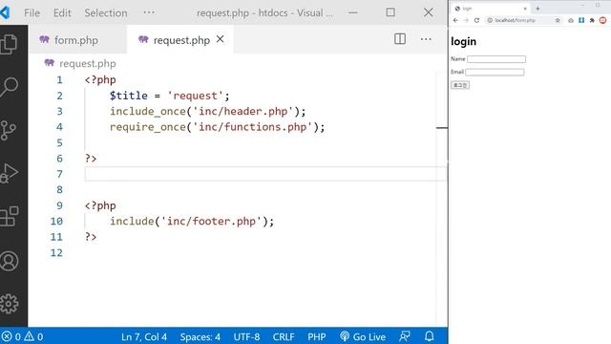
Task: Click the login heading in browser
Action: 463,41
